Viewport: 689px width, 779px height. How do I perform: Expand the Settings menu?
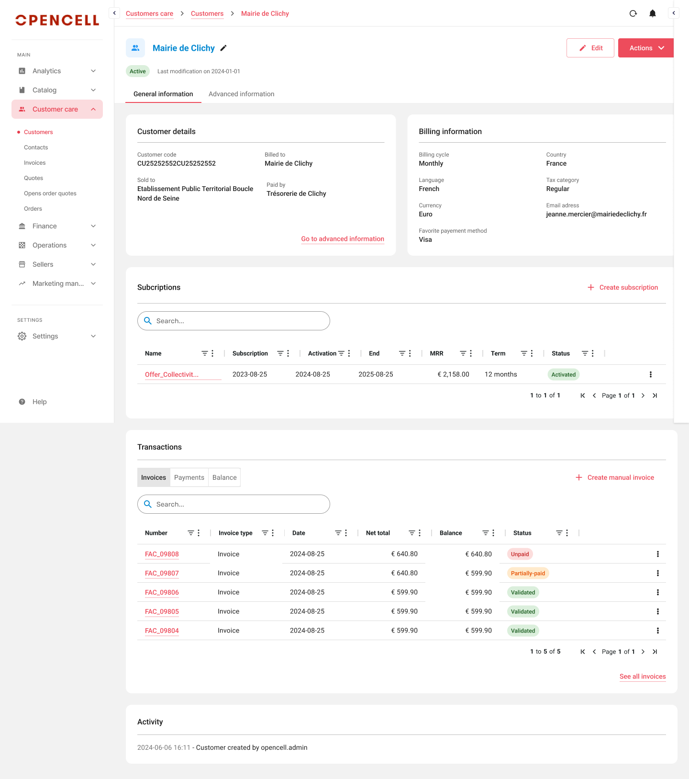pyautogui.click(x=57, y=336)
